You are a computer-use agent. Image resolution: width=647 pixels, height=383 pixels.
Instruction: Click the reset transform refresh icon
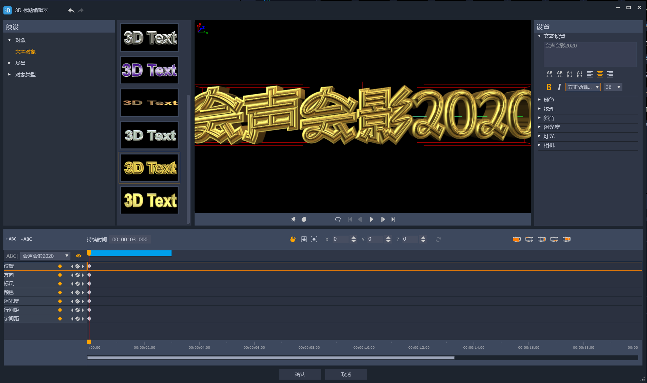coord(438,239)
